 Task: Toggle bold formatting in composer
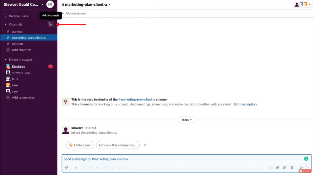pyautogui.click(x=76, y=168)
